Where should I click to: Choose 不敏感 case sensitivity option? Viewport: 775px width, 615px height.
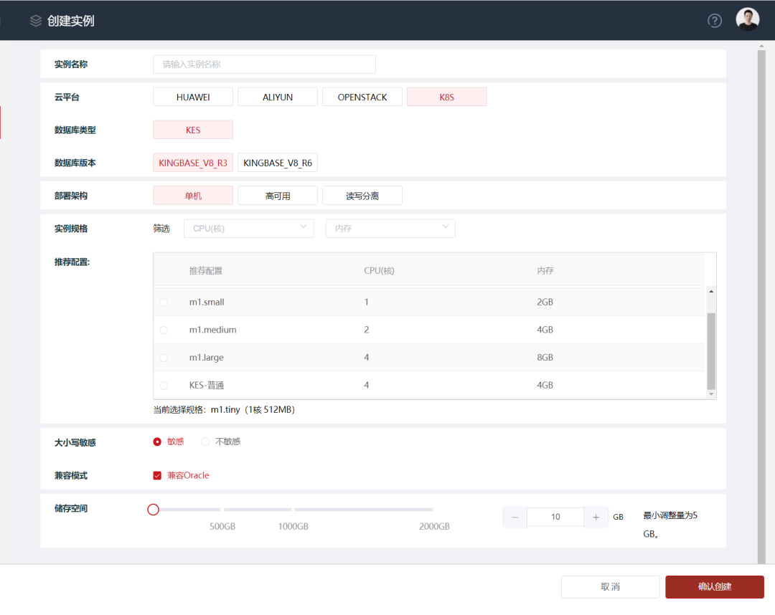coord(221,442)
